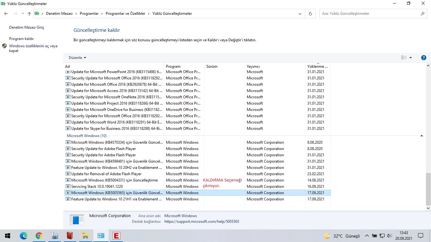Click Programlar breadcrumb
This screenshot has height=242, width=431.
(x=89, y=14)
